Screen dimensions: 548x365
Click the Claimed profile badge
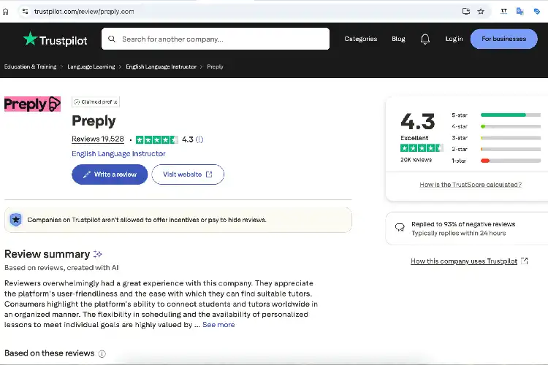(96, 101)
